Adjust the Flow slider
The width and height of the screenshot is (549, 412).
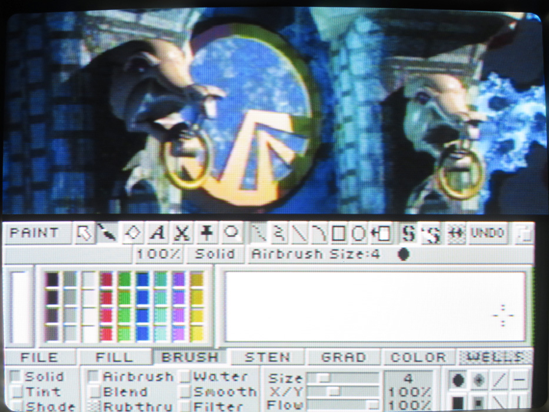click(343, 405)
